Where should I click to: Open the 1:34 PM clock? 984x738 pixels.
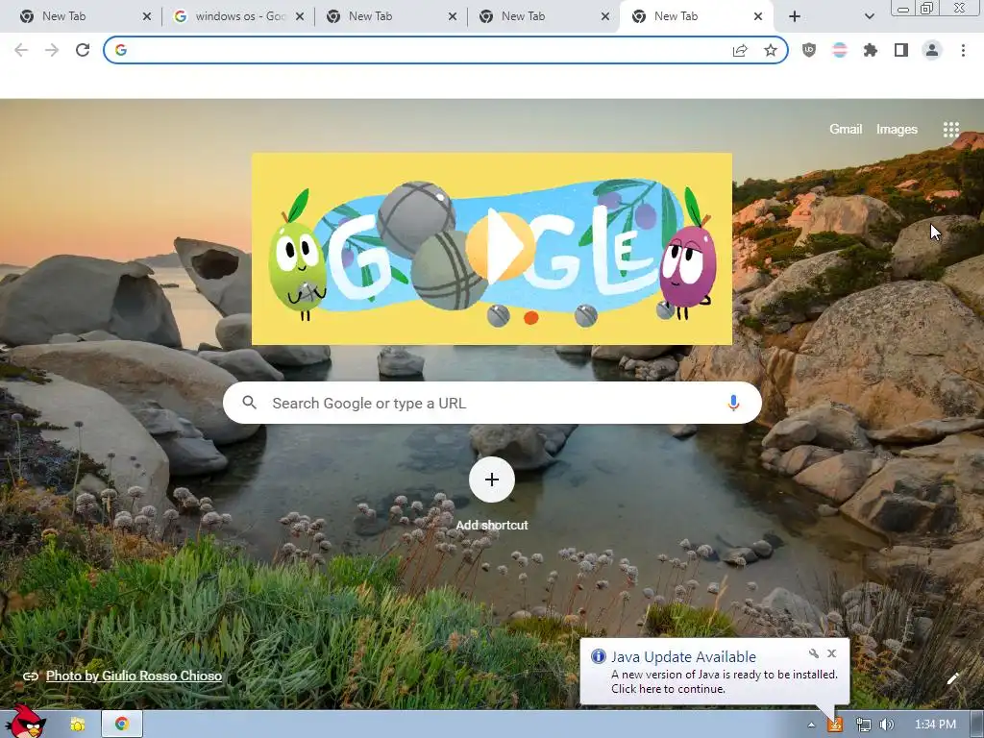935,725
